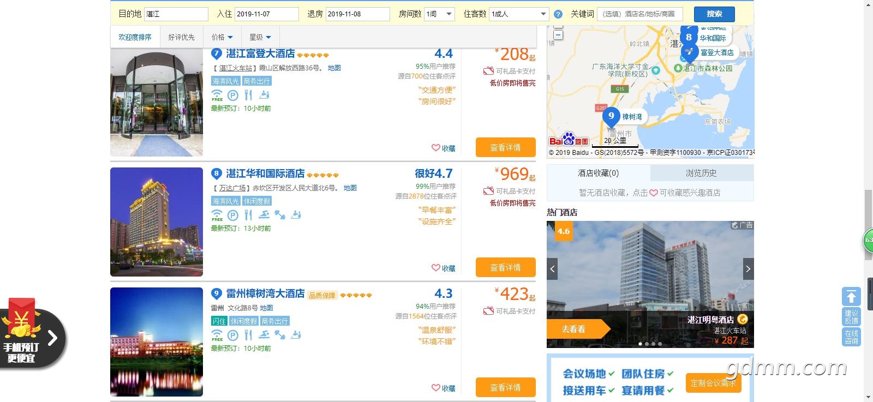This screenshot has height=402, width=873.
Task: Click the 目的地 destination input field
Action: coord(176,14)
